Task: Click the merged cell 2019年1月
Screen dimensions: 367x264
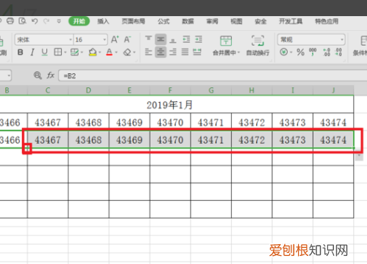Action: click(170, 105)
